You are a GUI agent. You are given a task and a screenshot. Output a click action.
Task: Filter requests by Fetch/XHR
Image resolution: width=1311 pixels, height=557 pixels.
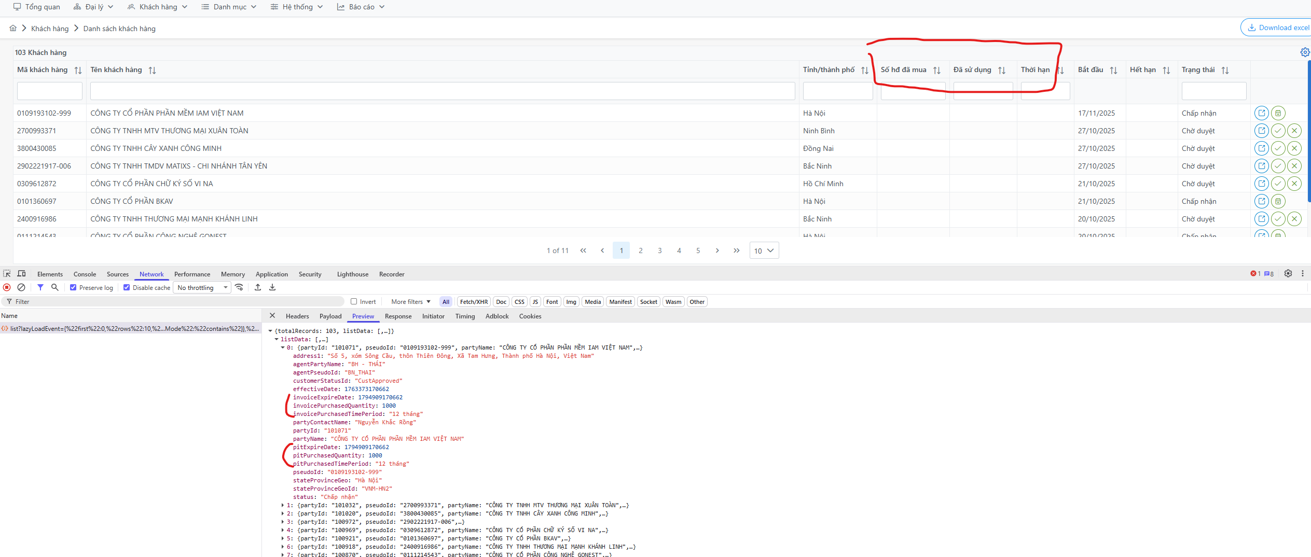click(x=474, y=302)
